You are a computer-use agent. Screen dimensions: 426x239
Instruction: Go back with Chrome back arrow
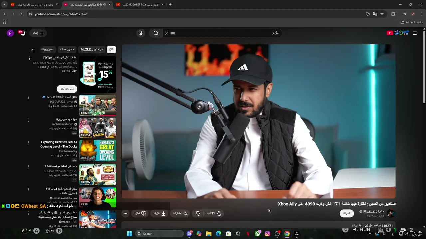[x=5, y=14]
